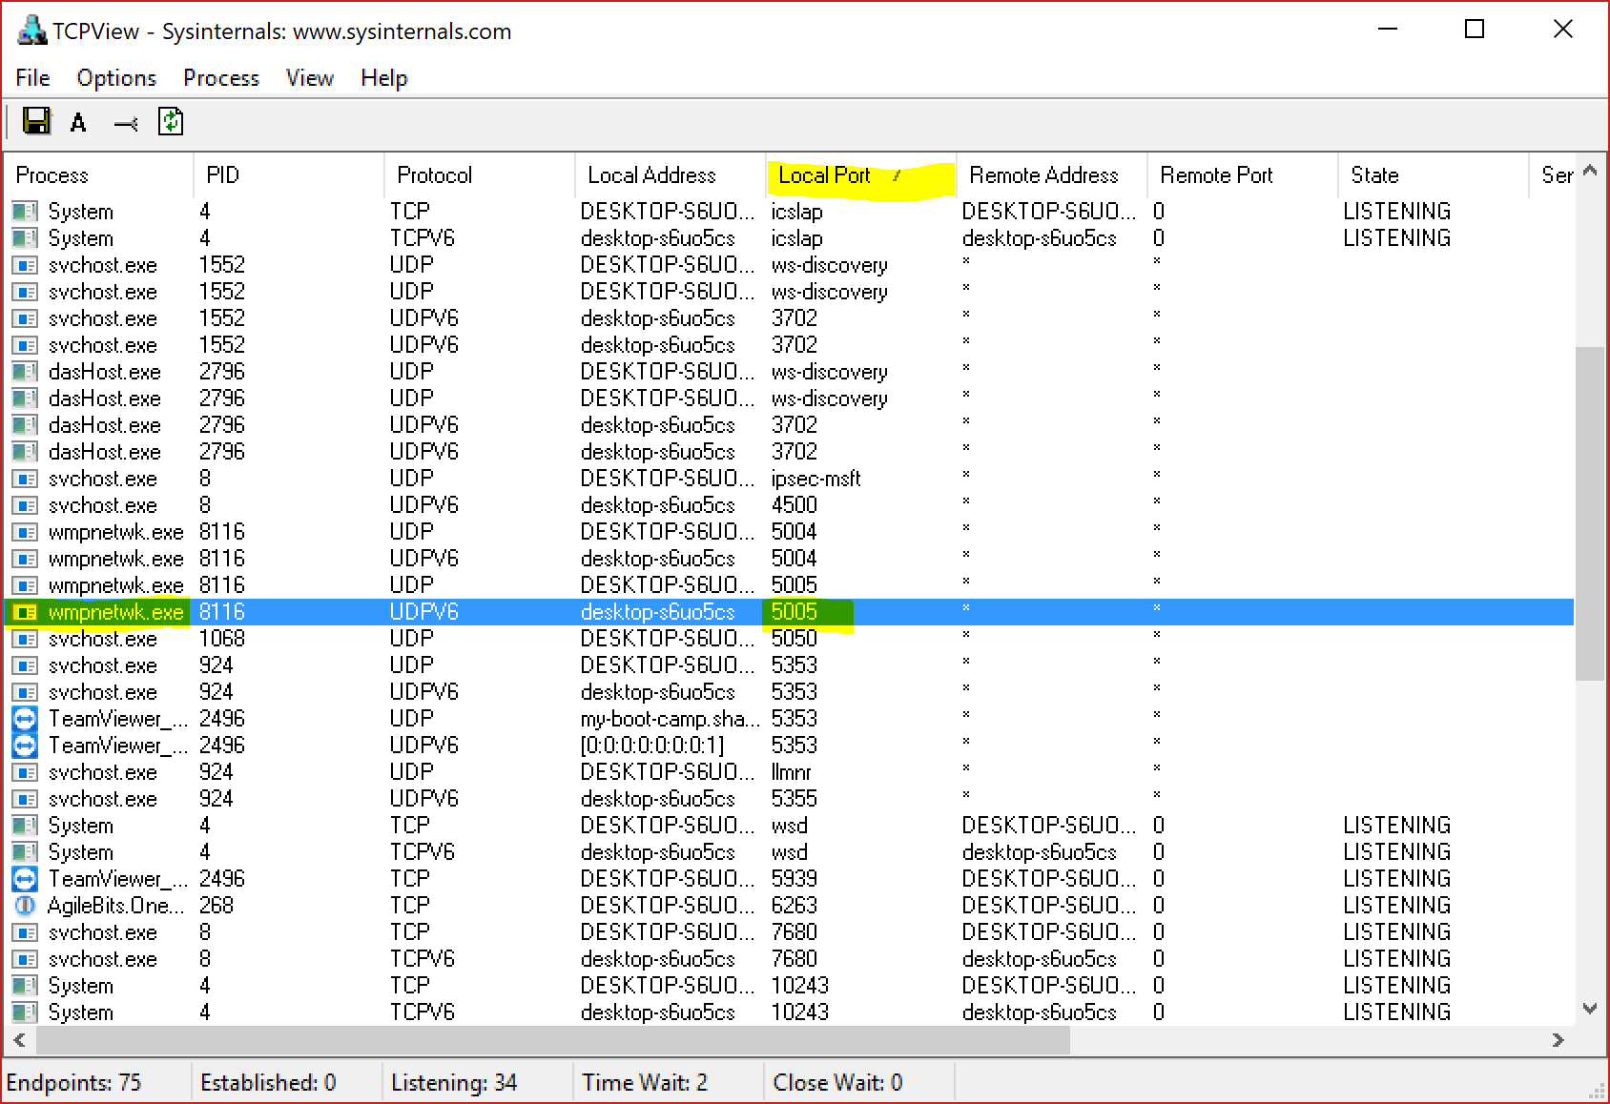The width and height of the screenshot is (1610, 1104).
Task: Toggle the Resolve Addresses 'A' toolbar icon
Action: click(78, 123)
